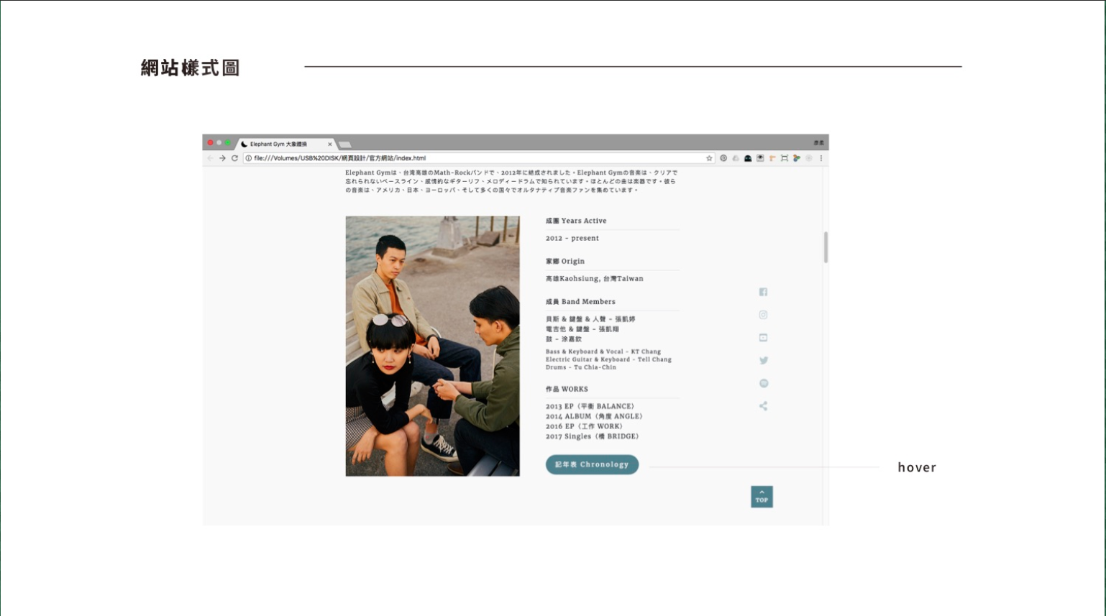
Task: Close the Elephant Gym tab
Action: click(330, 144)
